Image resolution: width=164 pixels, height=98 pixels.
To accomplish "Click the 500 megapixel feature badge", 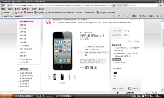I will [x=87, y=61].
